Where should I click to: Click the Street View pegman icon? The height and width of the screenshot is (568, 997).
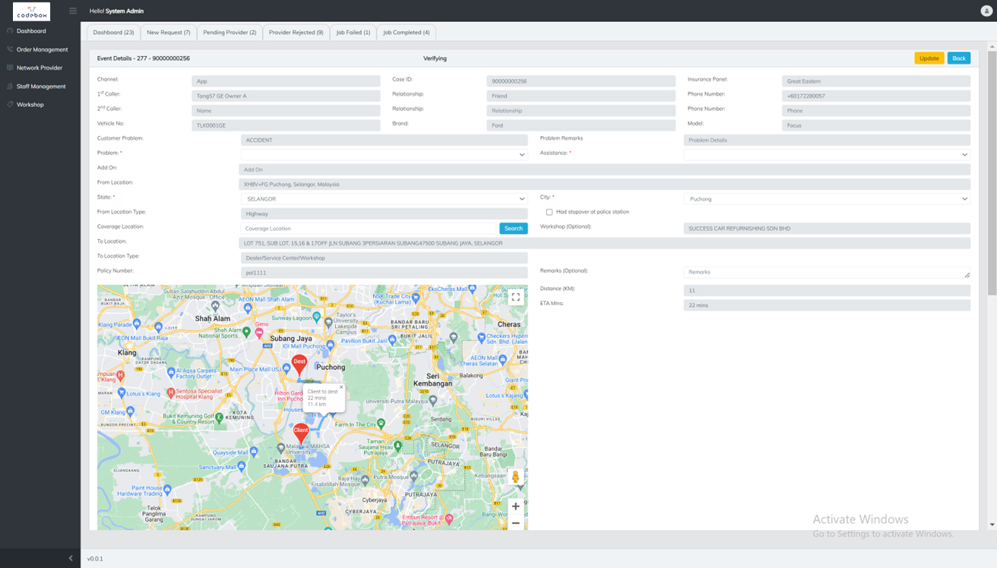(x=515, y=477)
